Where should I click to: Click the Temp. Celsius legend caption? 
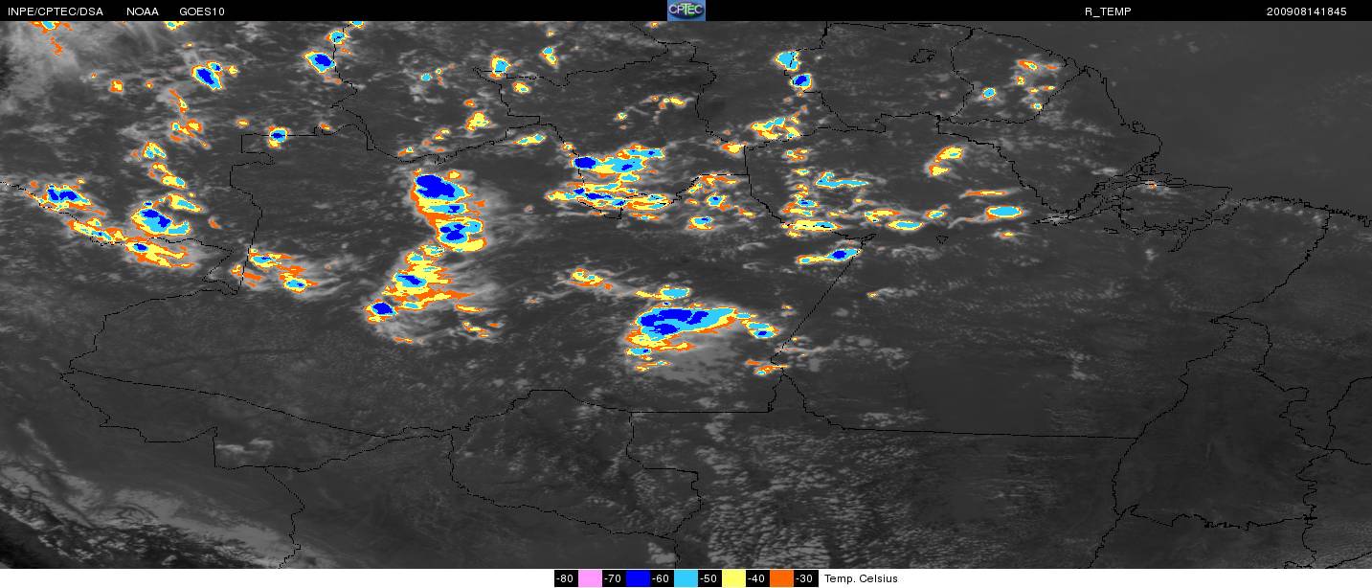(x=862, y=578)
